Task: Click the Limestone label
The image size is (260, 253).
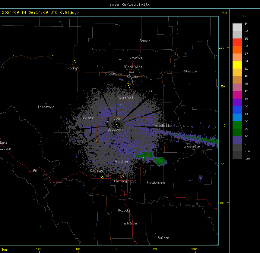Action: click(46, 107)
